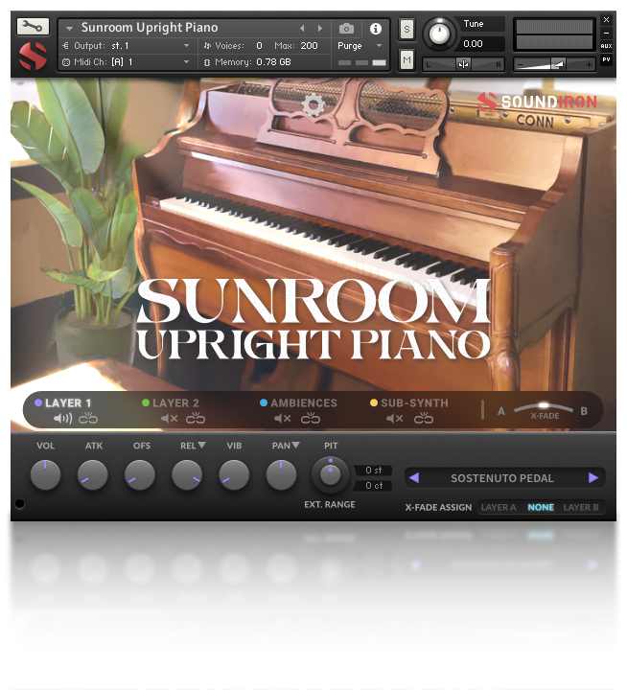Open the PAN dropdown triangle
This screenshot has width=627, height=690.
click(x=296, y=446)
